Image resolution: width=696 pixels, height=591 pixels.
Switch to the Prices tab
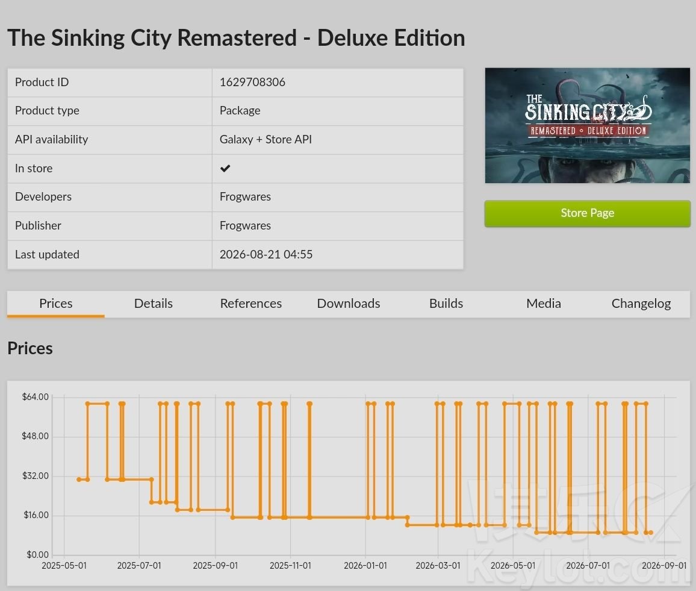point(56,304)
